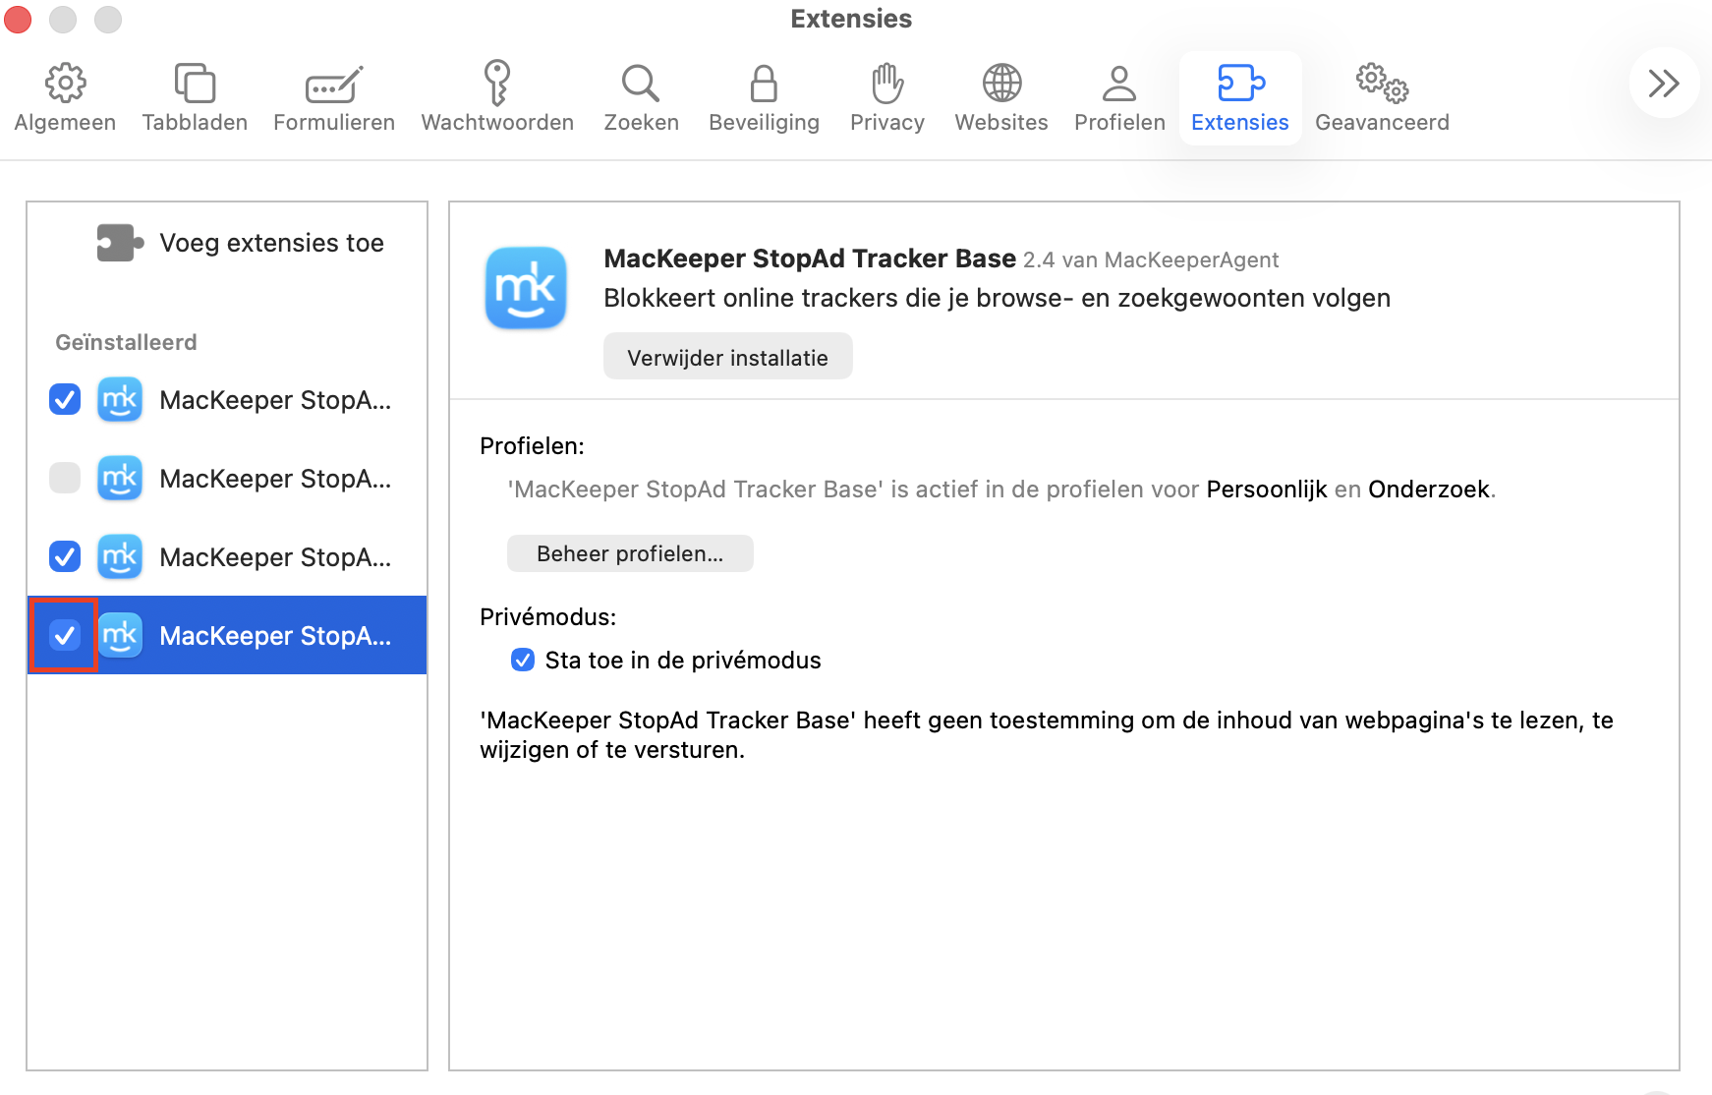Click the first MacKeeper StopAd list icon
The width and height of the screenshot is (1712, 1095).
(120, 400)
